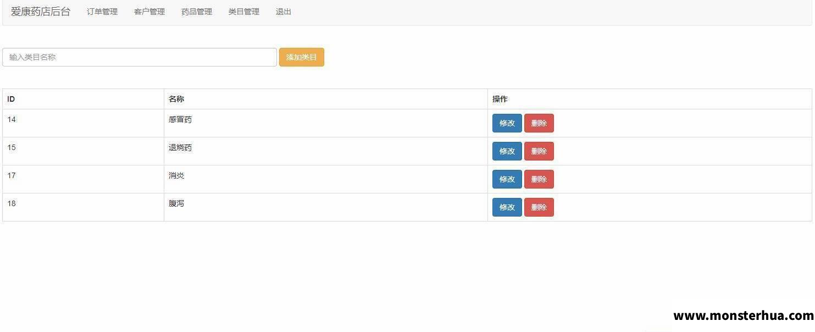815x332 pixels.
Task: Remove the 消炎 category
Action: pos(539,179)
